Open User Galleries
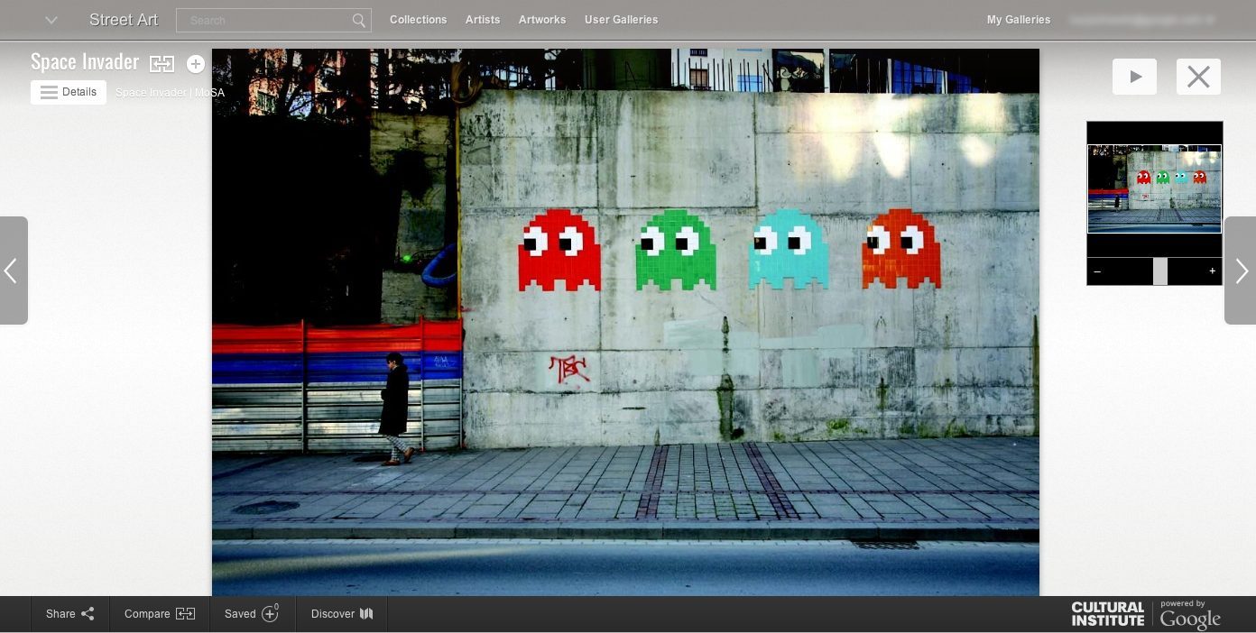 (621, 20)
